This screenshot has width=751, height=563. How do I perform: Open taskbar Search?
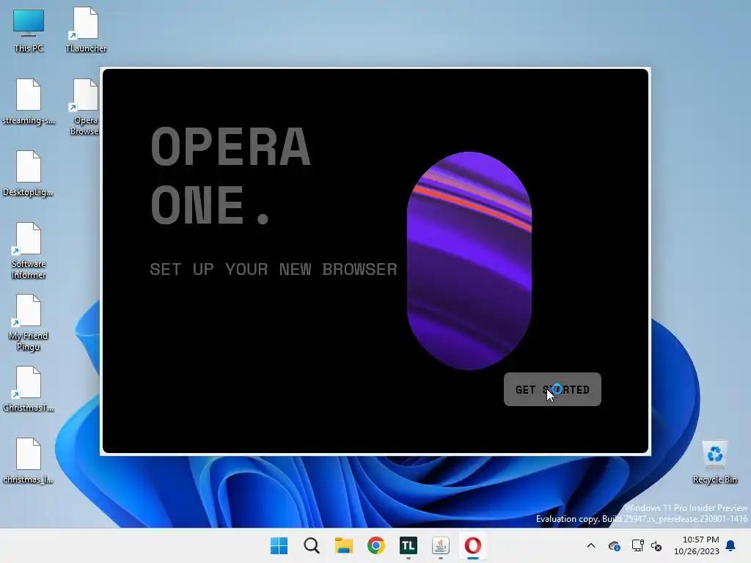click(x=311, y=545)
